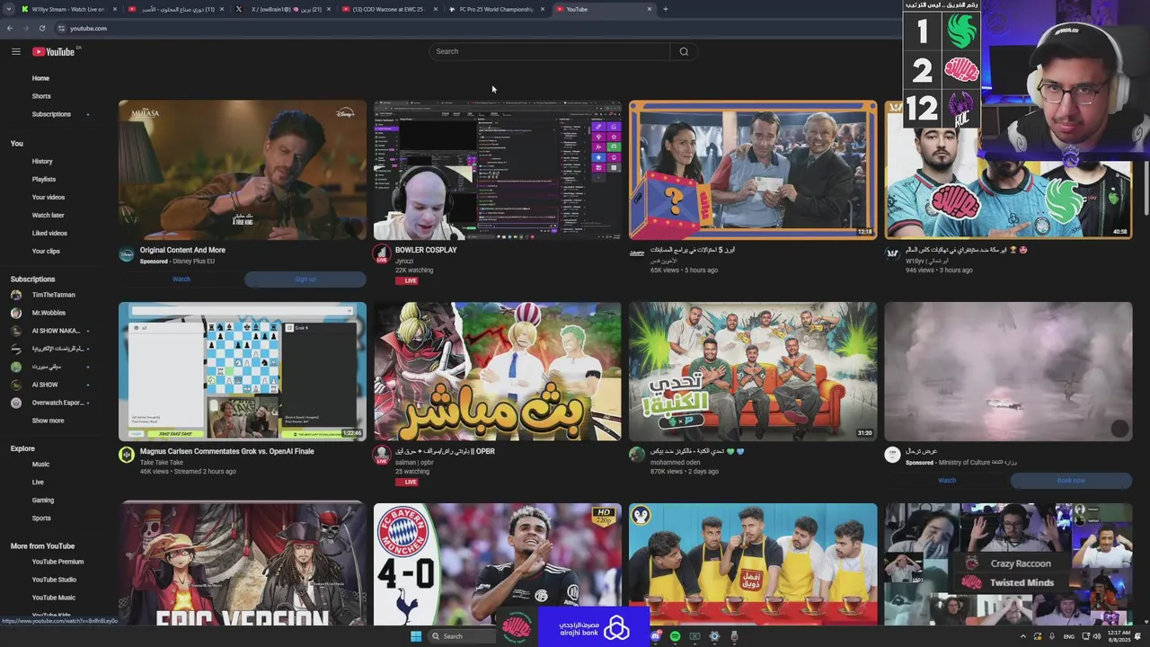Close the FC Pro 25 World Championship tab
The width and height of the screenshot is (1150, 647).
pyautogui.click(x=543, y=9)
